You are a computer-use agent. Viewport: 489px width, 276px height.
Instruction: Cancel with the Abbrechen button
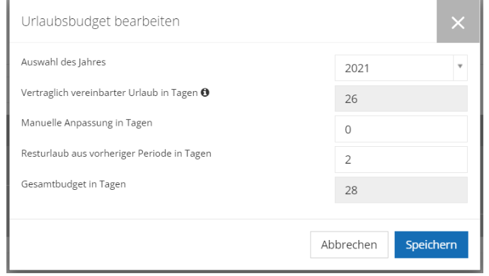[x=349, y=244]
